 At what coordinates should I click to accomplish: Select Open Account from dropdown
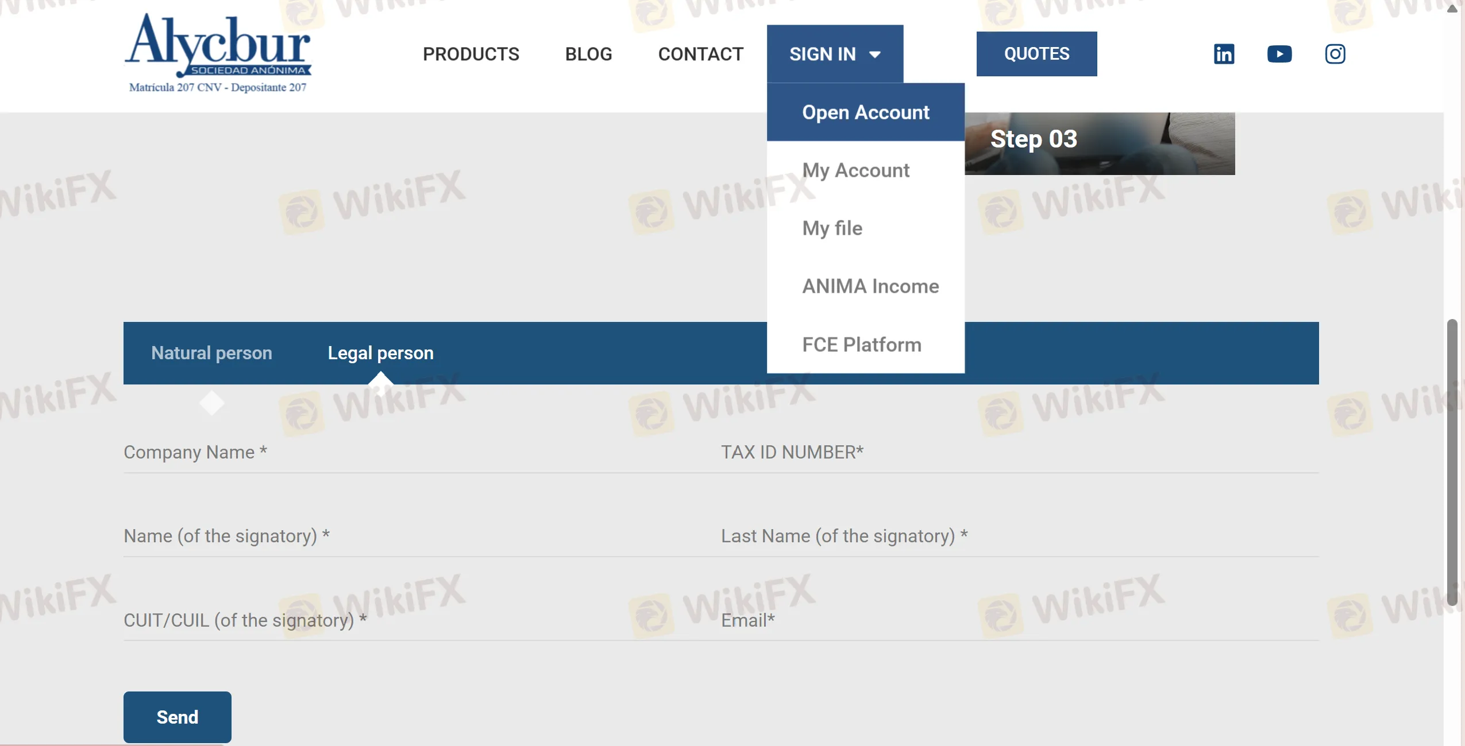click(x=865, y=112)
